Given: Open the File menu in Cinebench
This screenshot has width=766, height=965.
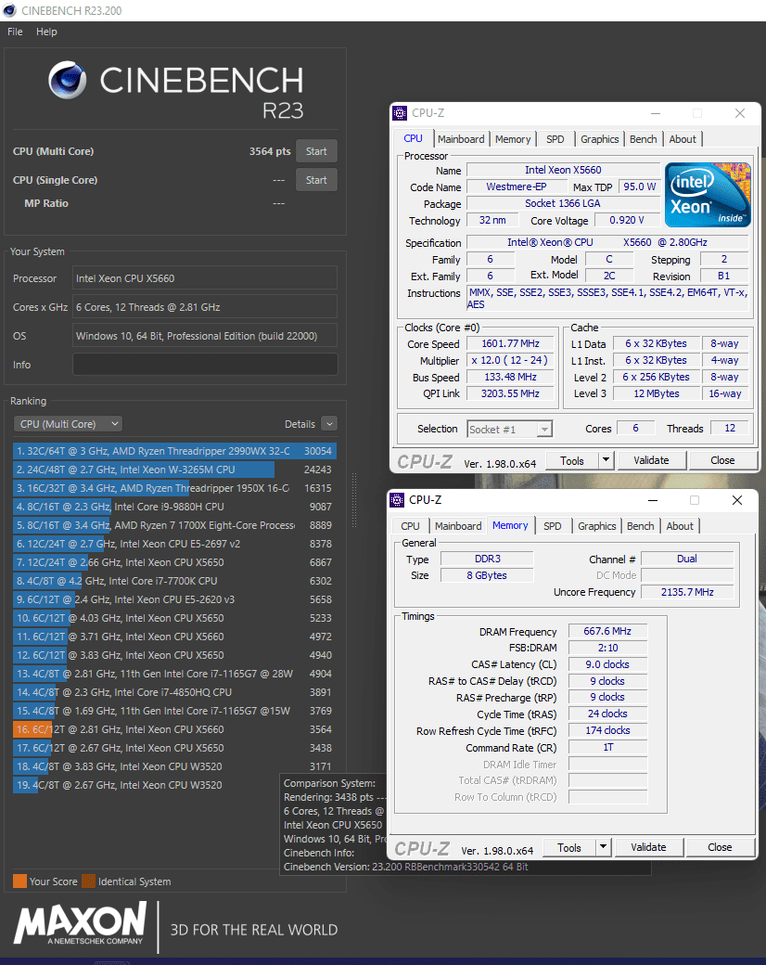Looking at the screenshot, I should coord(15,32).
